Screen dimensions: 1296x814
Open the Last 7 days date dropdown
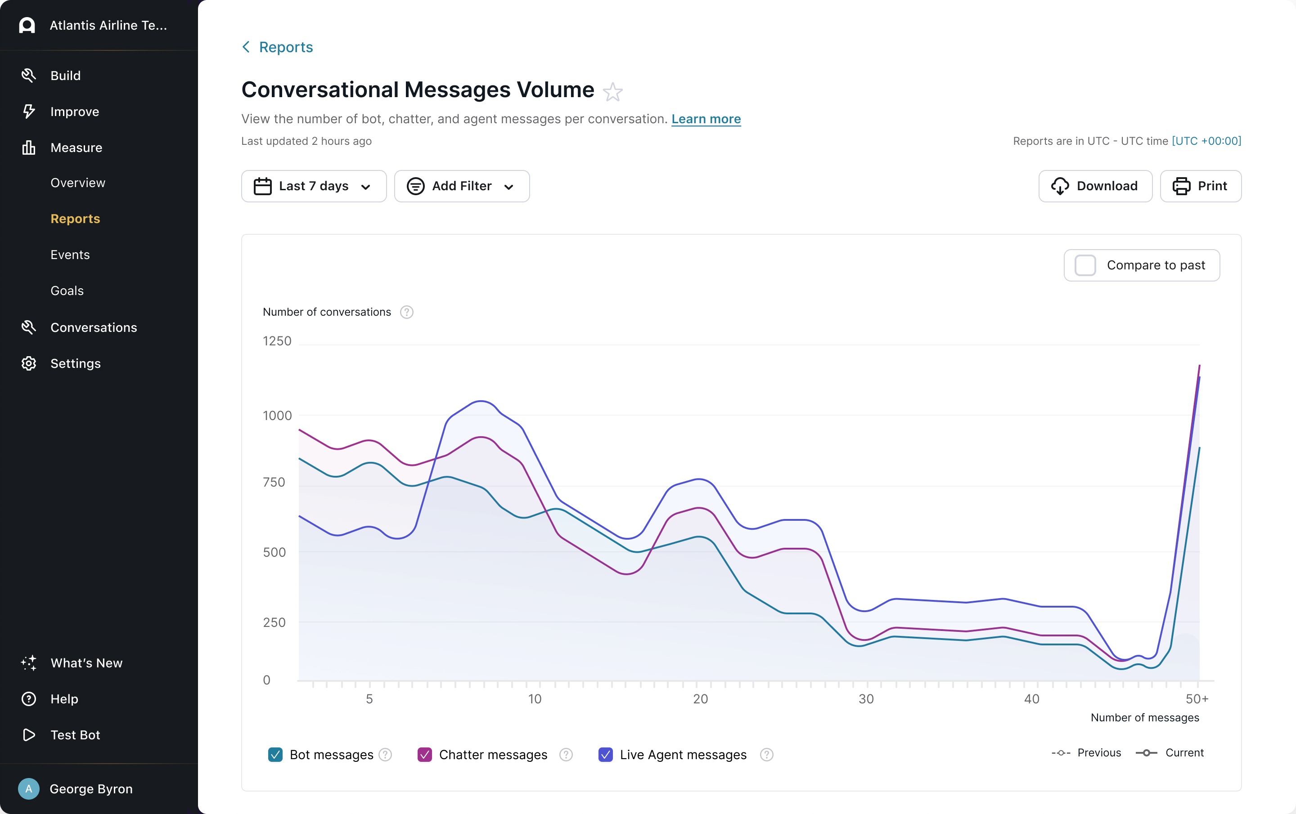(x=314, y=186)
